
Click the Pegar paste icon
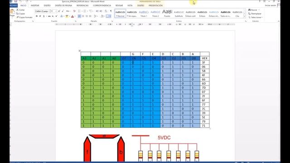point(12,12)
